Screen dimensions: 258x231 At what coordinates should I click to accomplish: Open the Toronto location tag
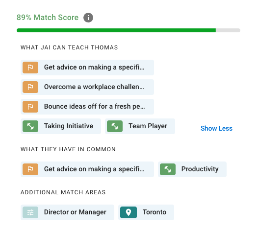[146, 212]
